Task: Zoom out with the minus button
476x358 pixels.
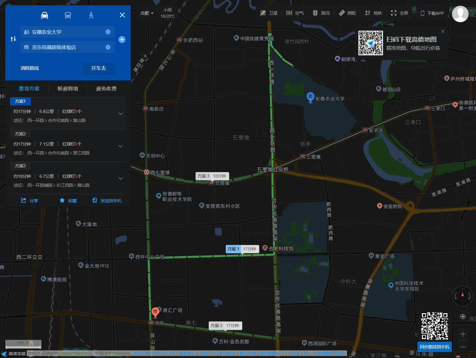Action: [463, 347]
